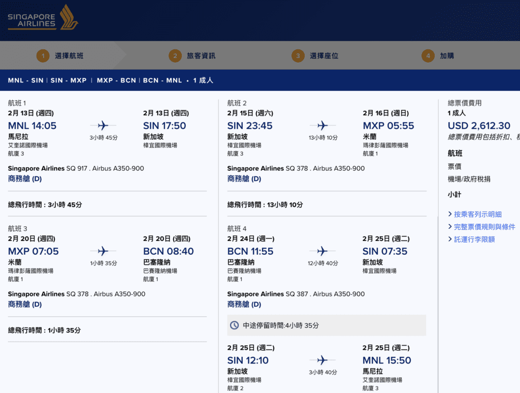Click arrival time MXP 05:55
520x393 pixels.
pos(388,126)
